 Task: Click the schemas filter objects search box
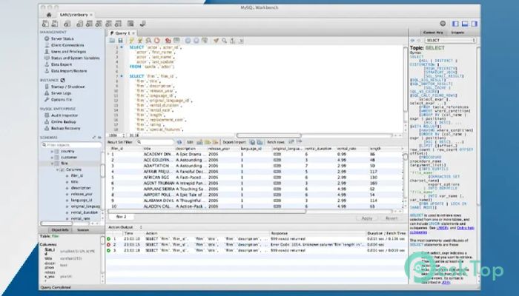point(71,145)
